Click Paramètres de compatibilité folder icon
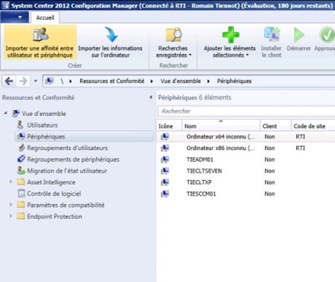The width and height of the screenshot is (335, 282). coord(21,205)
